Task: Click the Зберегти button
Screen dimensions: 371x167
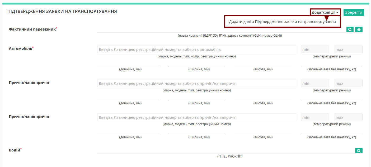Action: coord(354,12)
